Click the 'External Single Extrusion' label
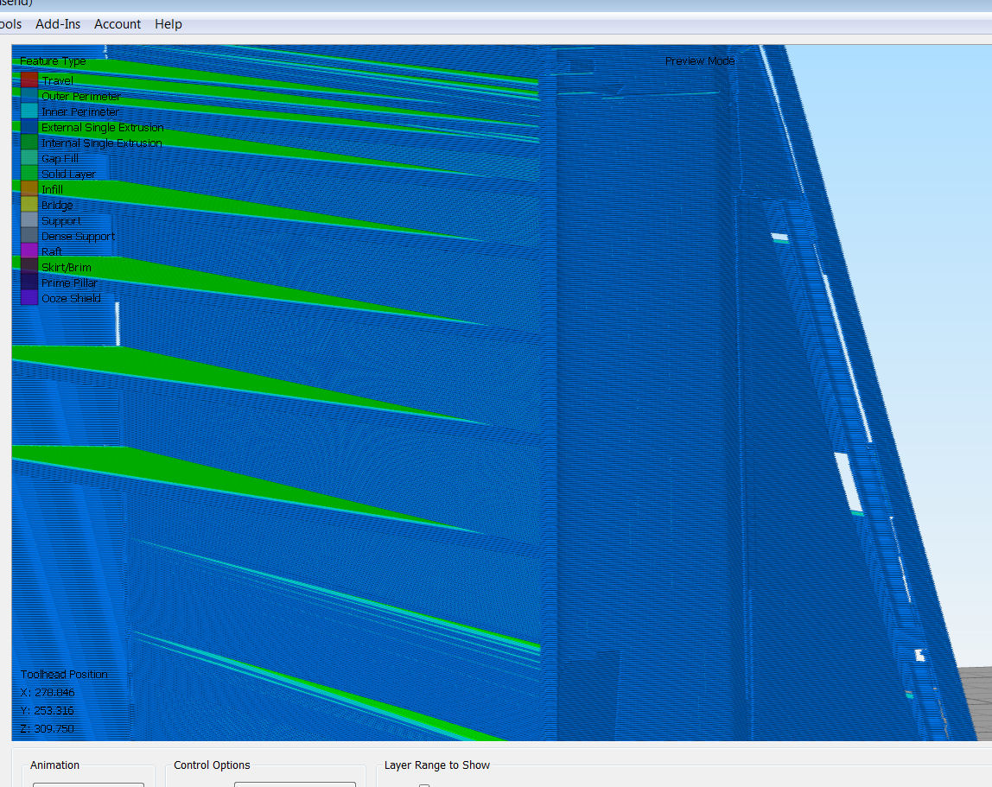The width and height of the screenshot is (992, 787). 103,127
